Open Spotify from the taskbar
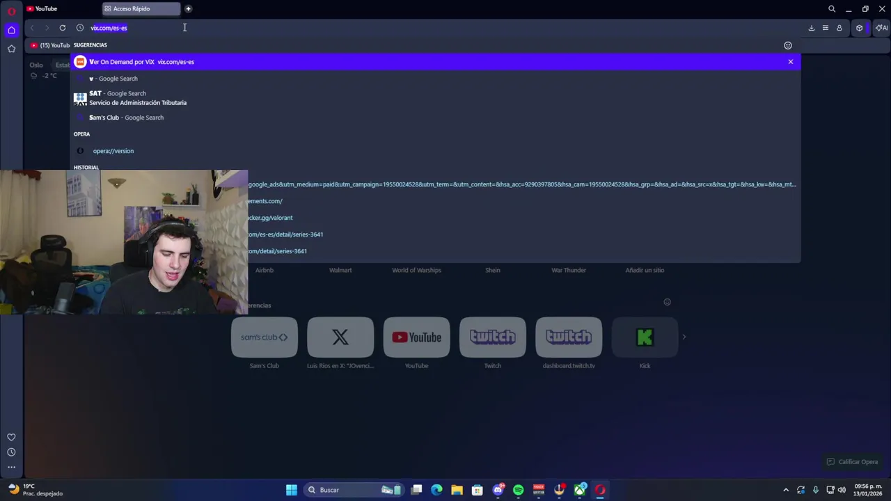Viewport: 891px width, 501px height. tap(518, 490)
